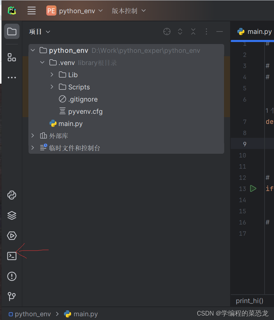This screenshot has width=274, height=320.
Task: Open the Terminal tool window
Action: tap(11, 256)
